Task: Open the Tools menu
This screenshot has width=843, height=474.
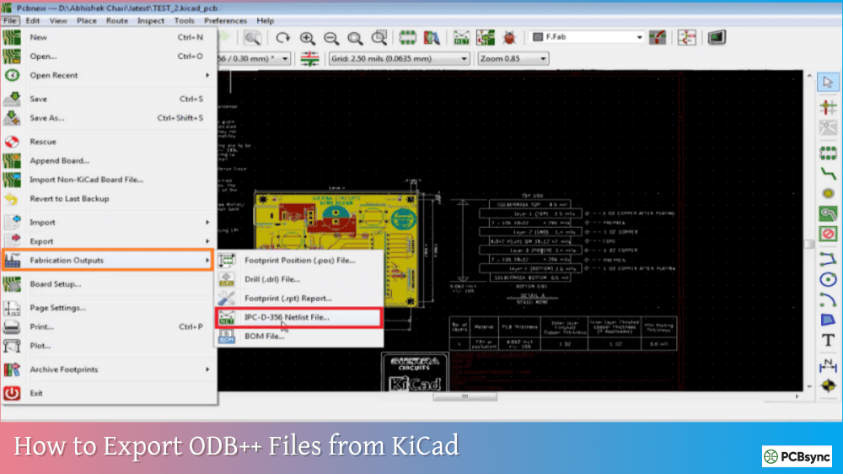Action: [x=184, y=20]
